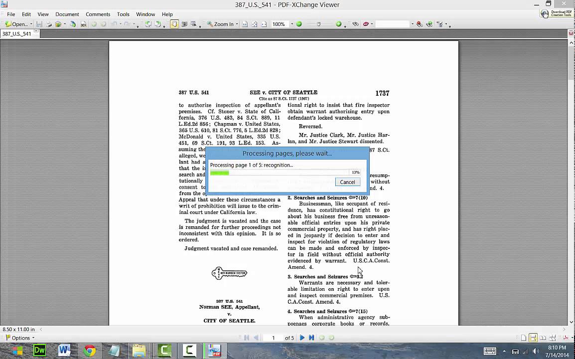Click the volume speaker tray icon
This screenshot has width=575, height=359.
[x=536, y=352]
